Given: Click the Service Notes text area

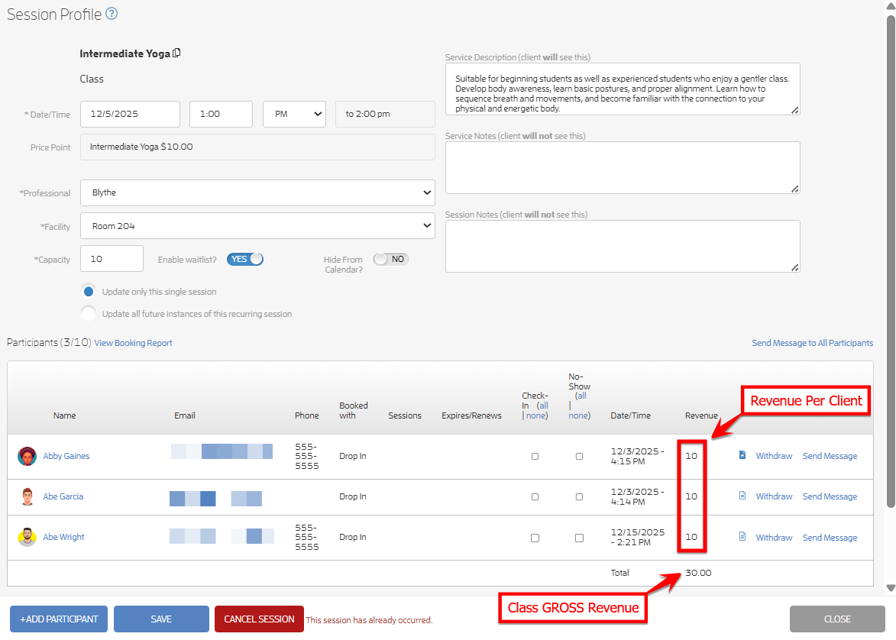Looking at the screenshot, I should point(623,167).
